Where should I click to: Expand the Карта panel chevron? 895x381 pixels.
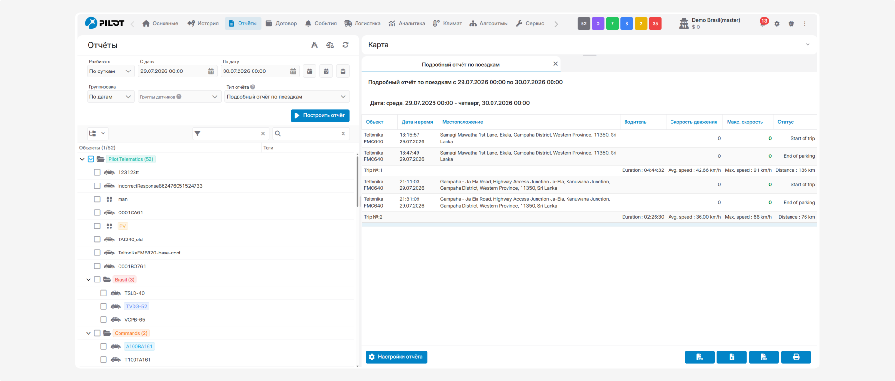pyautogui.click(x=807, y=45)
